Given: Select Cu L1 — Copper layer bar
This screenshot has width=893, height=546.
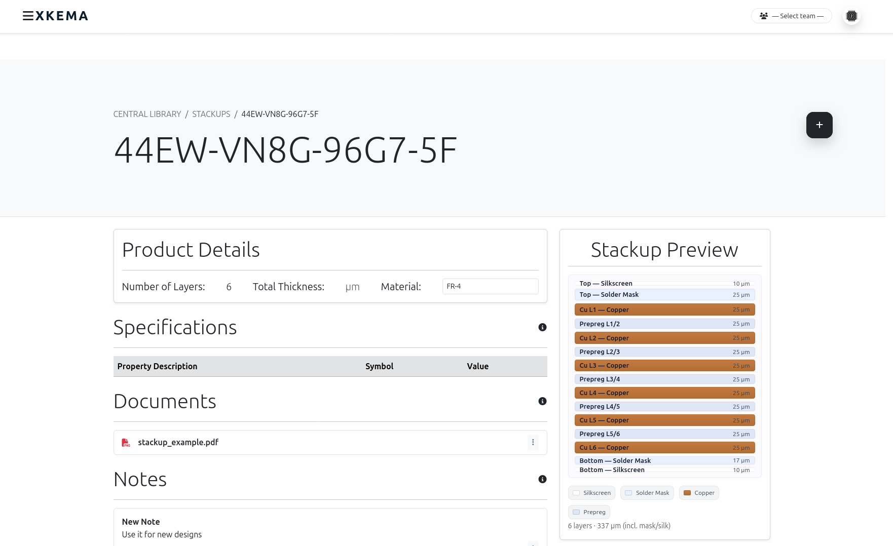Looking at the screenshot, I should (664, 309).
